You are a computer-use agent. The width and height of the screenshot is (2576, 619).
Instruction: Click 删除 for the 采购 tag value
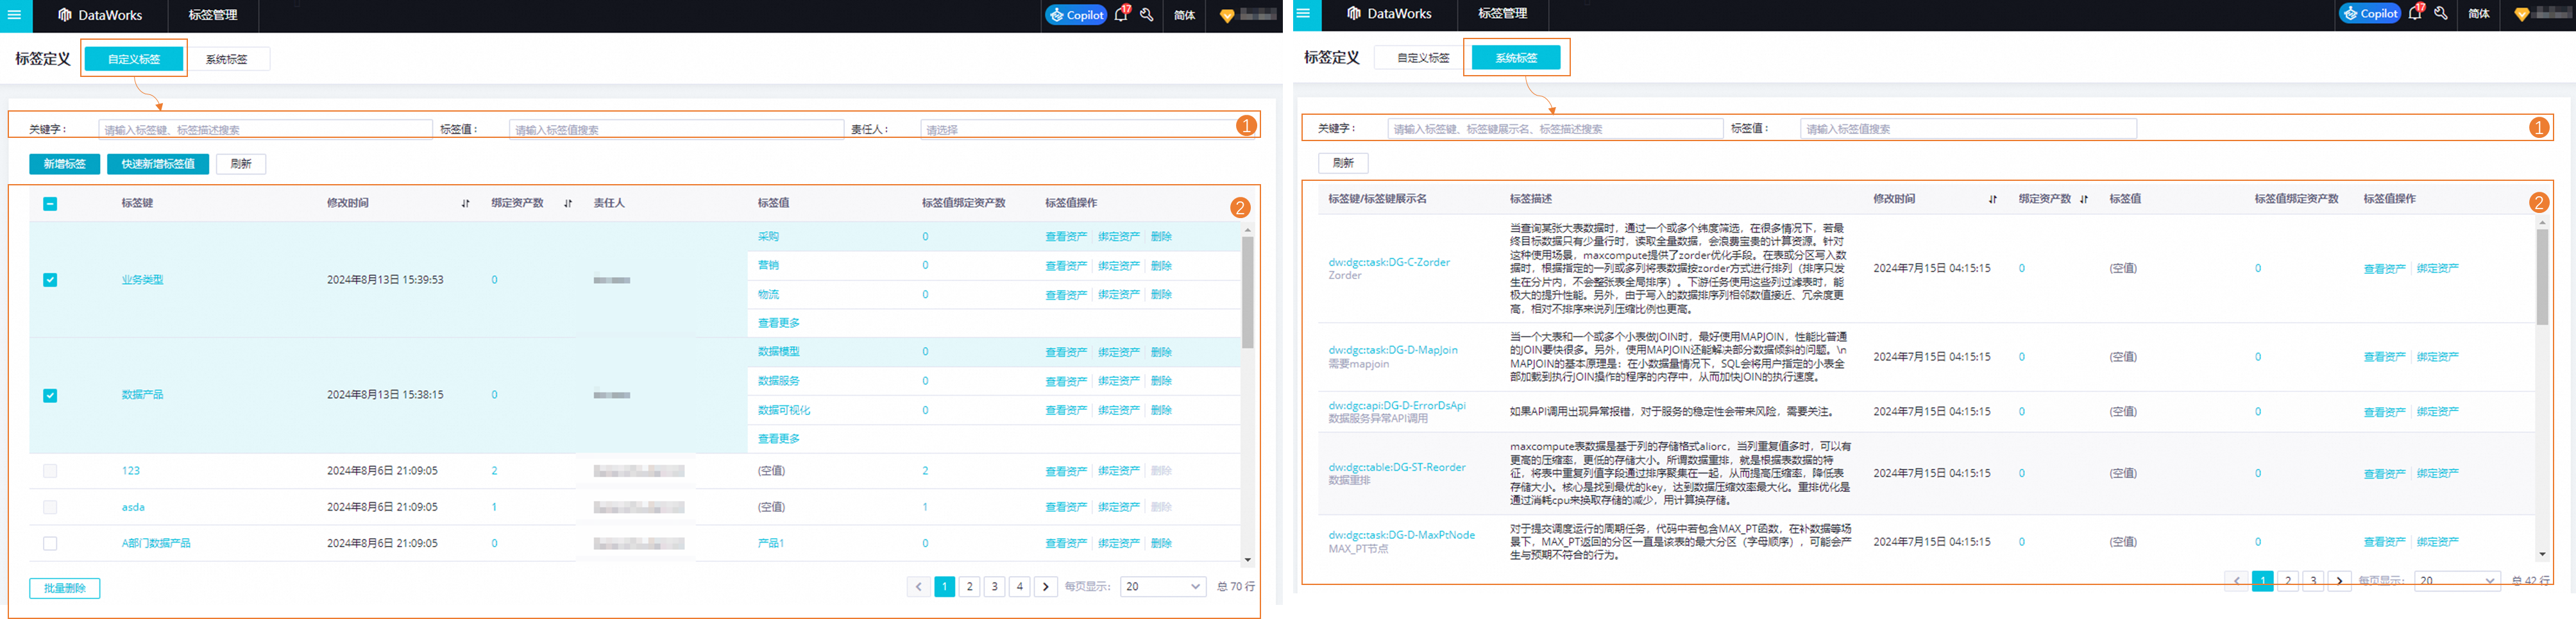[1161, 237]
